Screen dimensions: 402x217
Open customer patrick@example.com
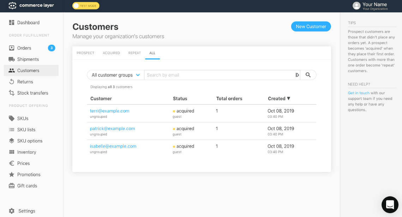point(112,129)
